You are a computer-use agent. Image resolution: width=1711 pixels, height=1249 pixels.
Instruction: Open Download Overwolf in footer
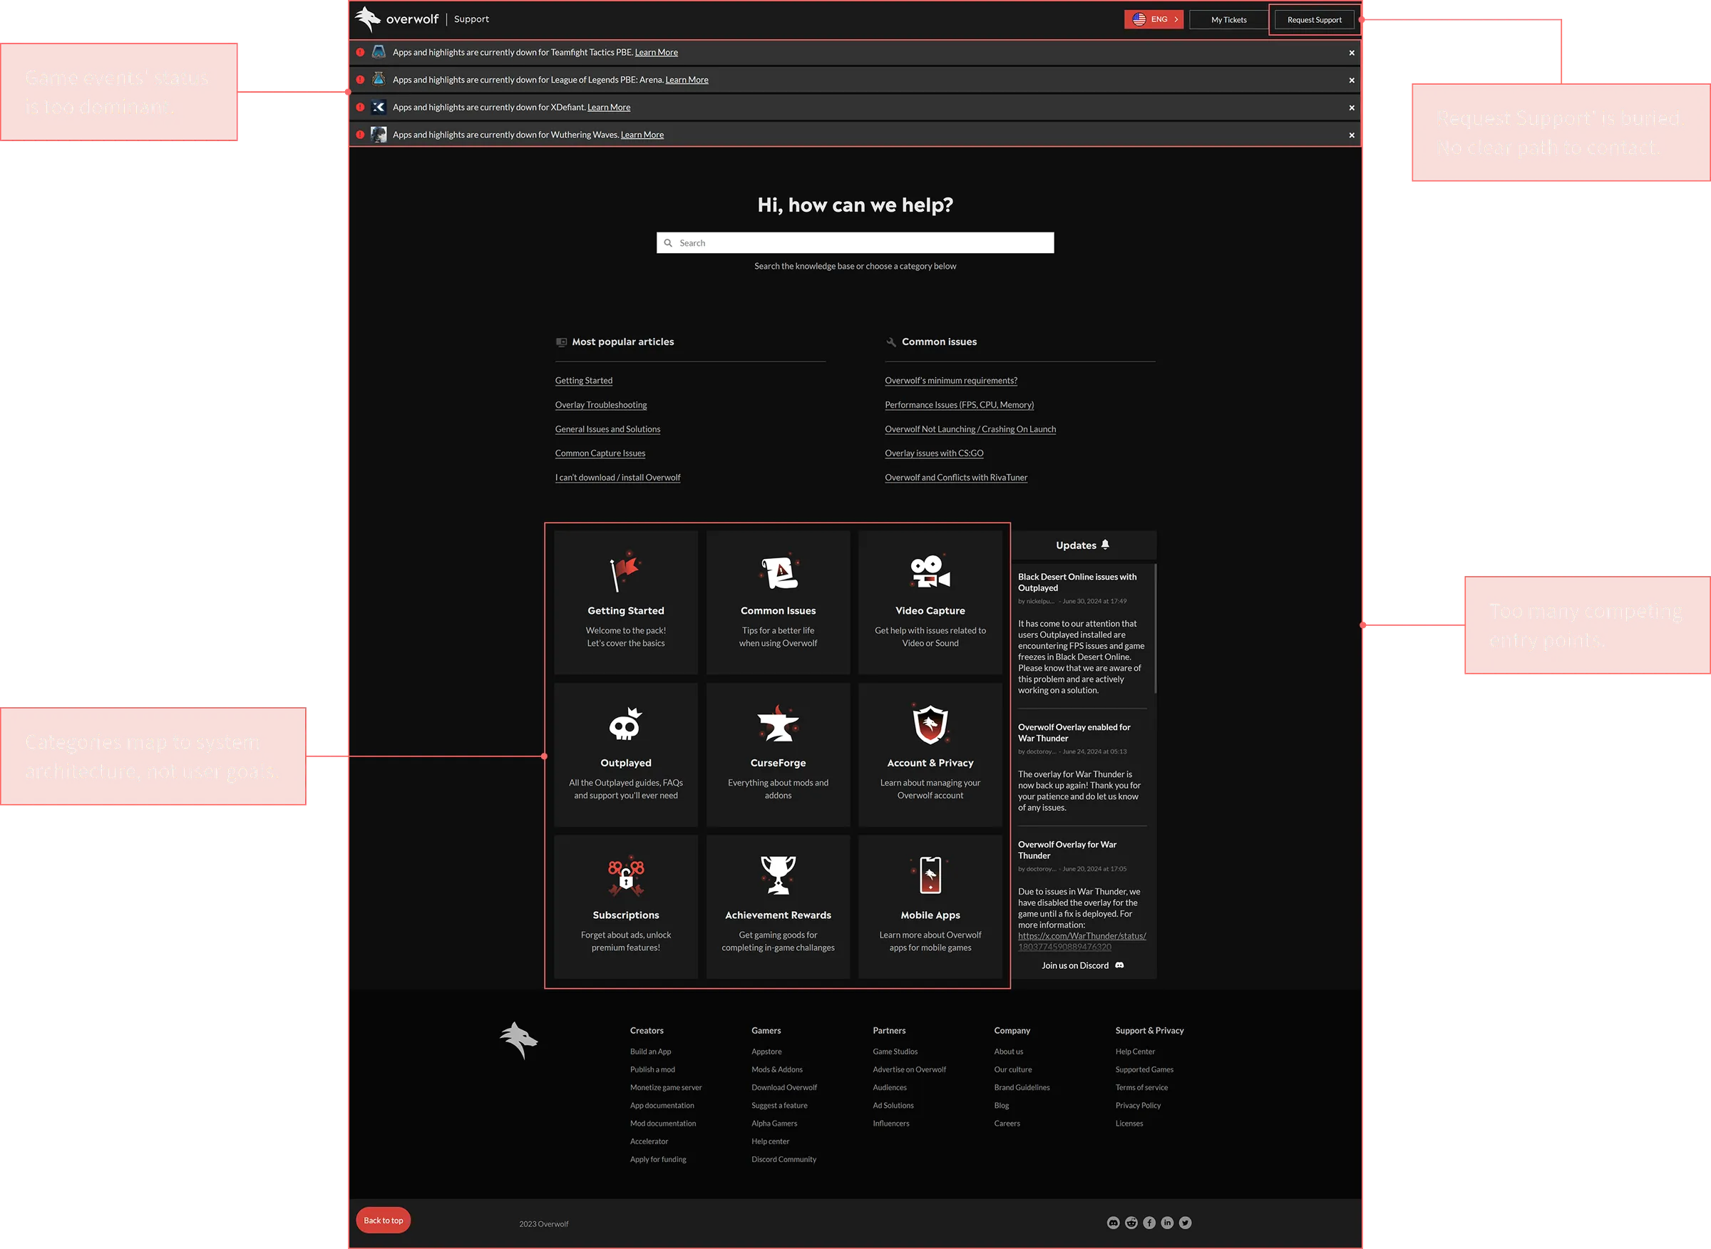click(784, 1087)
